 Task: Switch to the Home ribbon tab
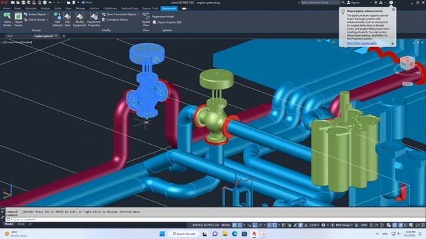coord(7,9)
